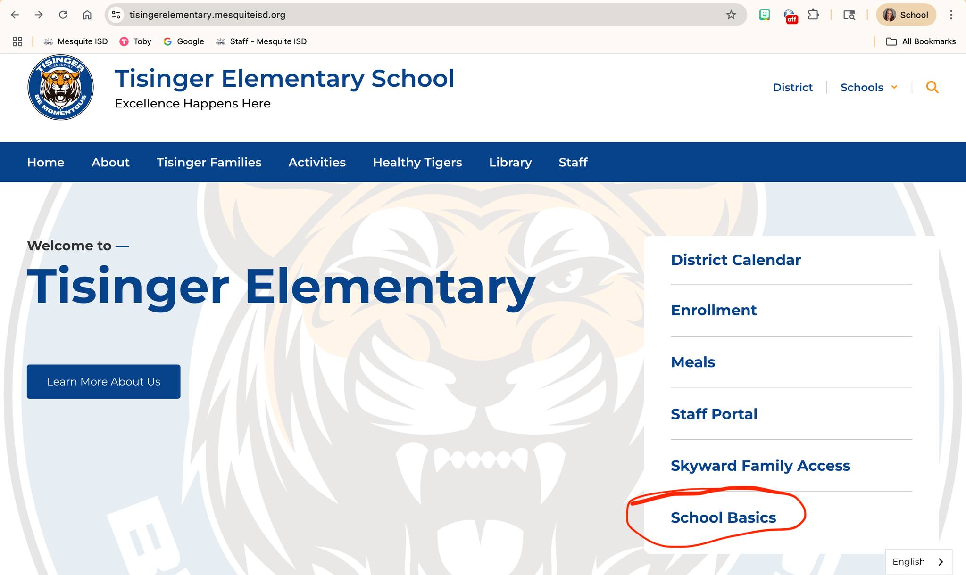Open the apps grid in bookmarks bar
The height and width of the screenshot is (575, 966).
click(x=17, y=41)
